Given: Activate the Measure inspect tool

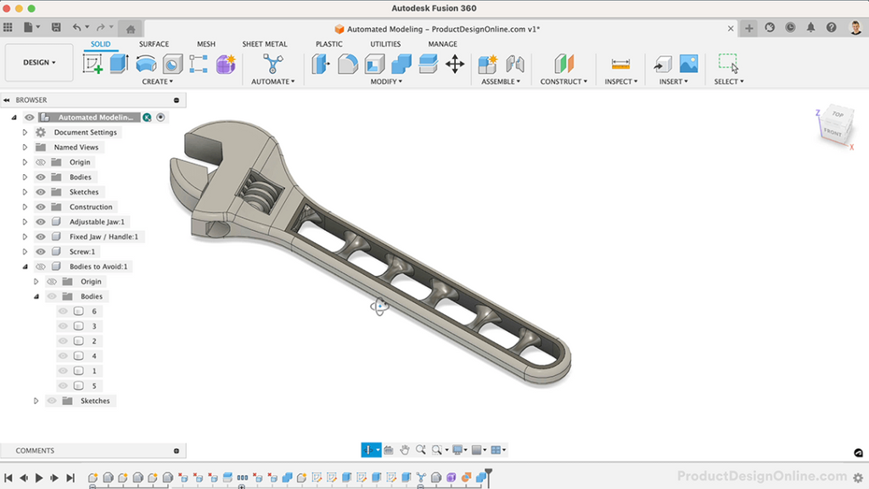Looking at the screenshot, I should (x=620, y=65).
